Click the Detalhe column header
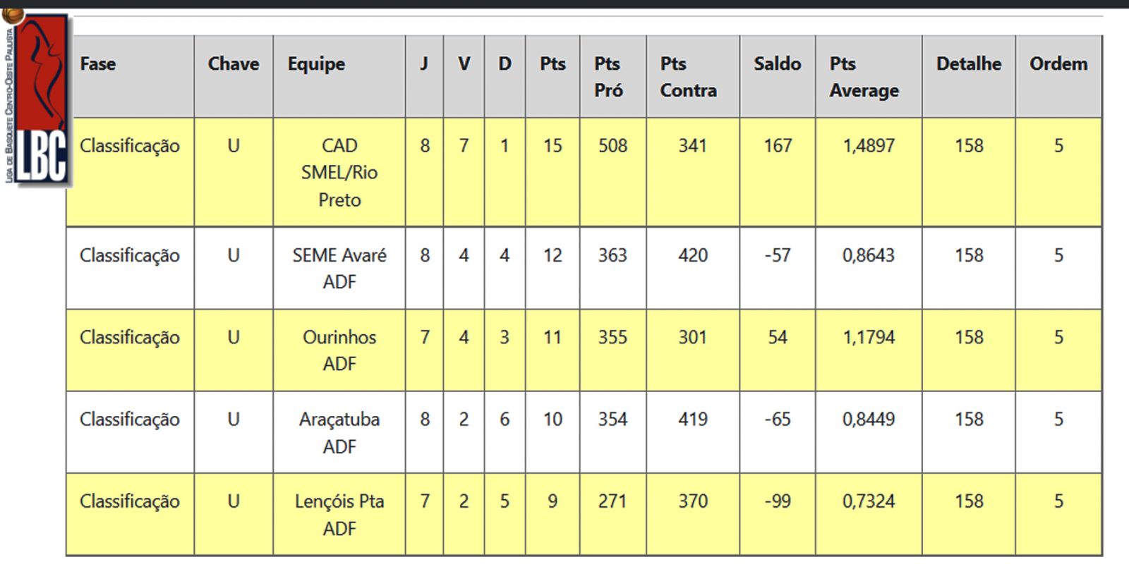 (968, 64)
